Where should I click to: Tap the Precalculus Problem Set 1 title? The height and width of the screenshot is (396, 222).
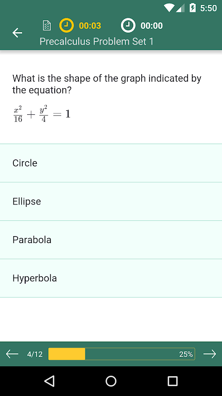[x=96, y=42]
